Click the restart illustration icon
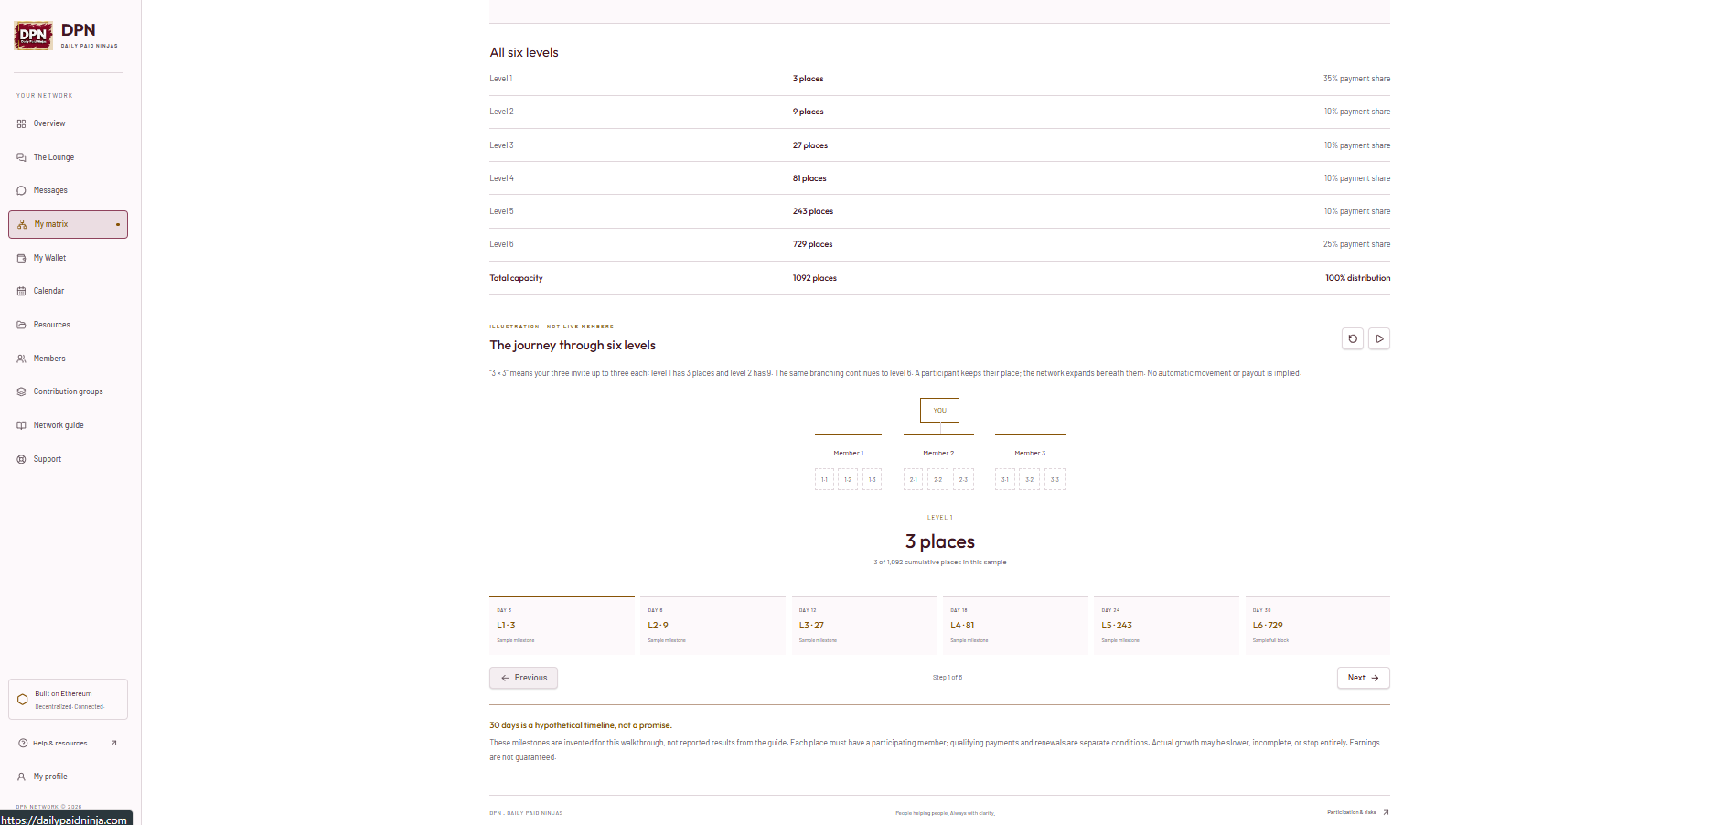The image size is (1735, 825). pos(1353,338)
